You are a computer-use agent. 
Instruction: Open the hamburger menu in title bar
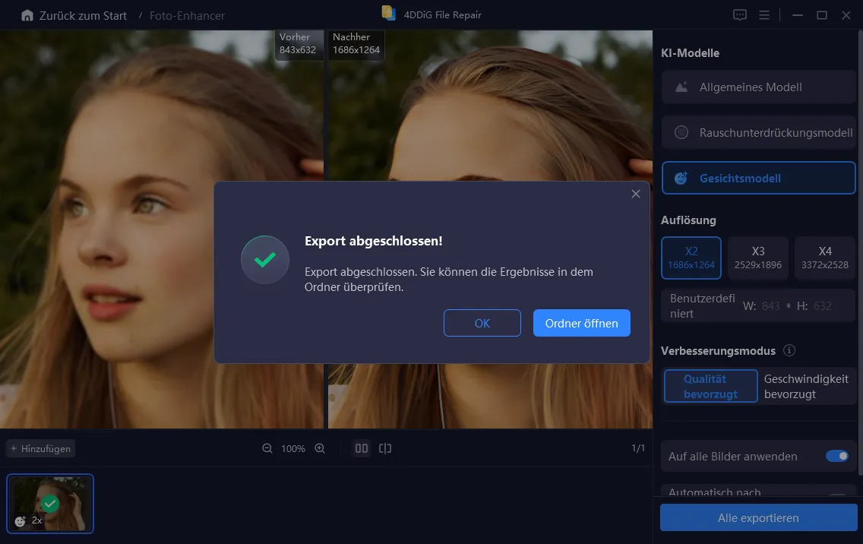tap(764, 15)
